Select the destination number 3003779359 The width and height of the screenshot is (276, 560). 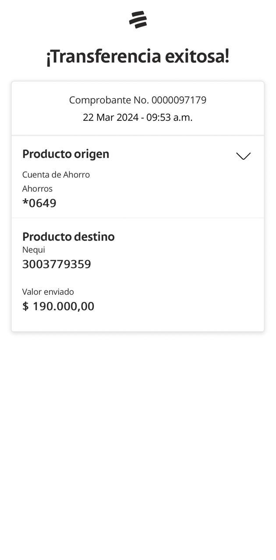pos(57,264)
